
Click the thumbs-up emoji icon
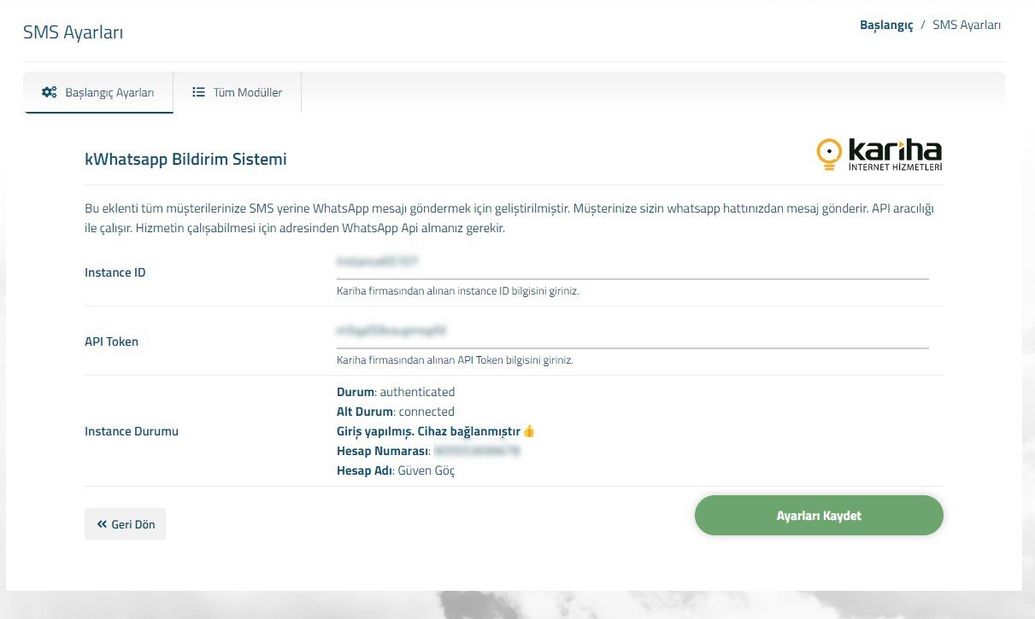point(528,430)
